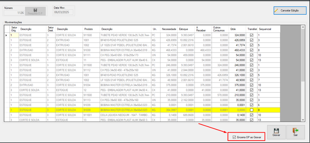Click the Sequencial column header

(269, 29)
